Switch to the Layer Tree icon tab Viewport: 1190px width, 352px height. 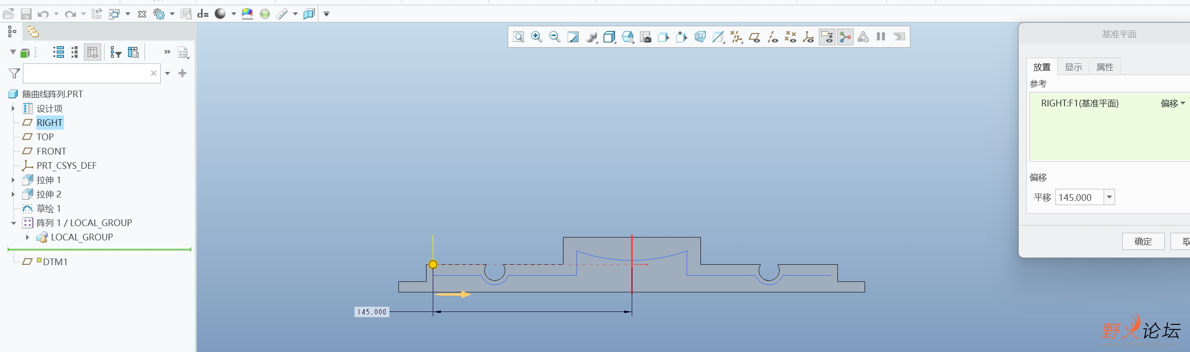[32, 31]
